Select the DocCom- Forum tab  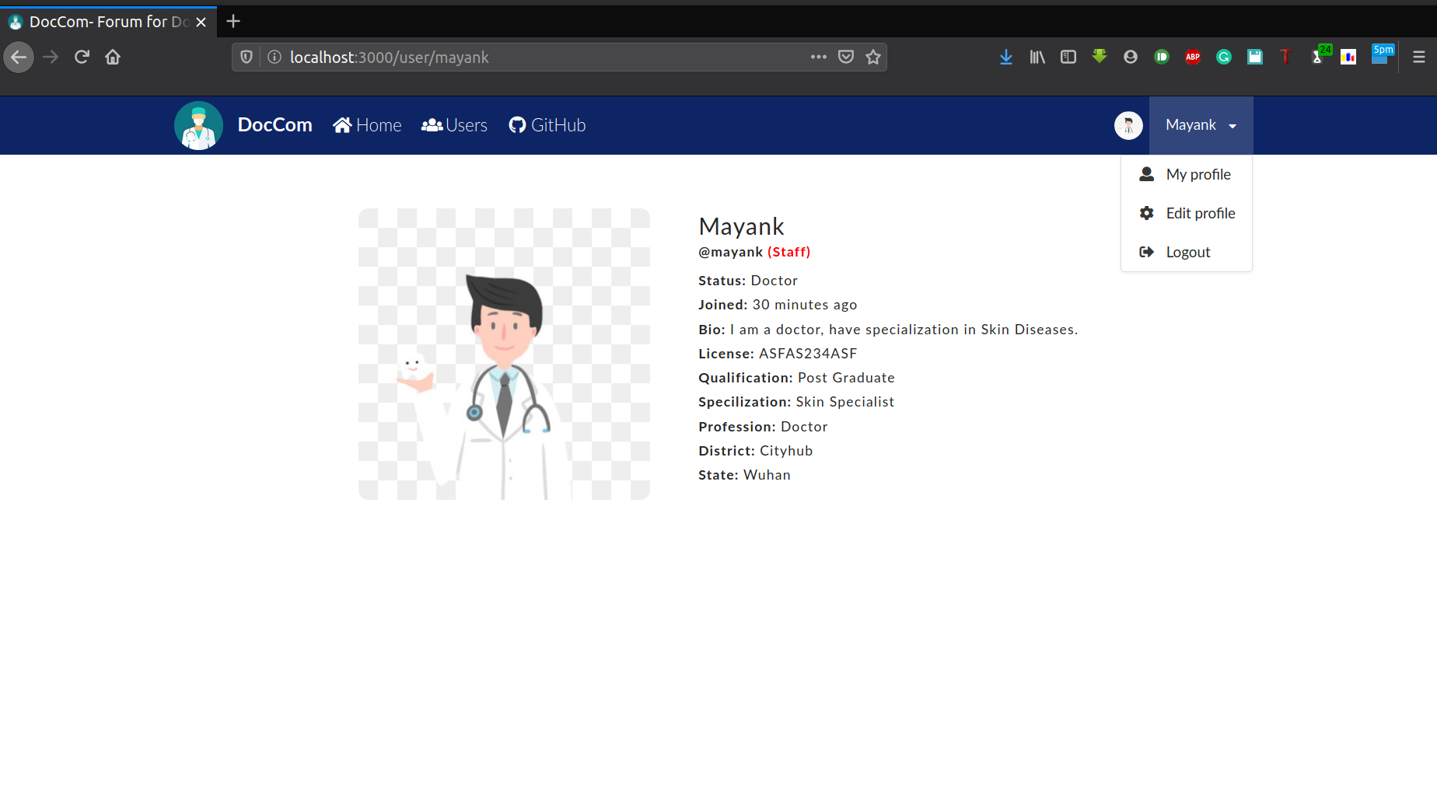coord(108,22)
